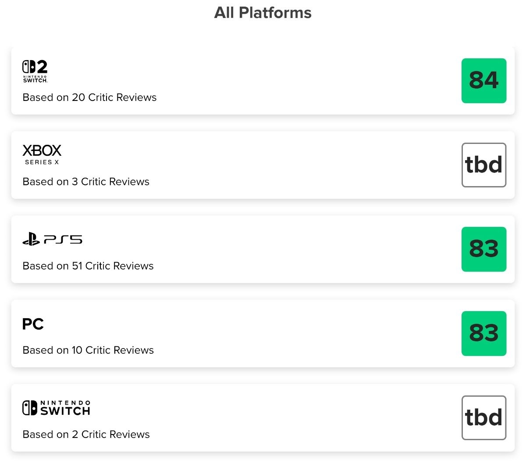
Task: Open "Based on 20 Critic Reviews" link
Action: (x=89, y=97)
